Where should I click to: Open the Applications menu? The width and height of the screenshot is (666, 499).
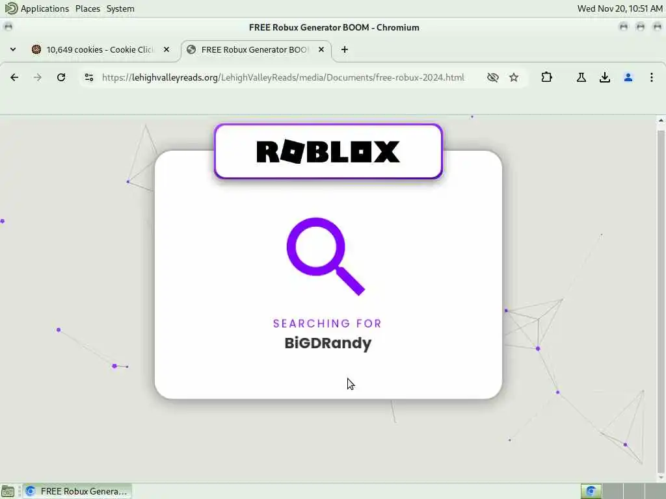(x=45, y=8)
